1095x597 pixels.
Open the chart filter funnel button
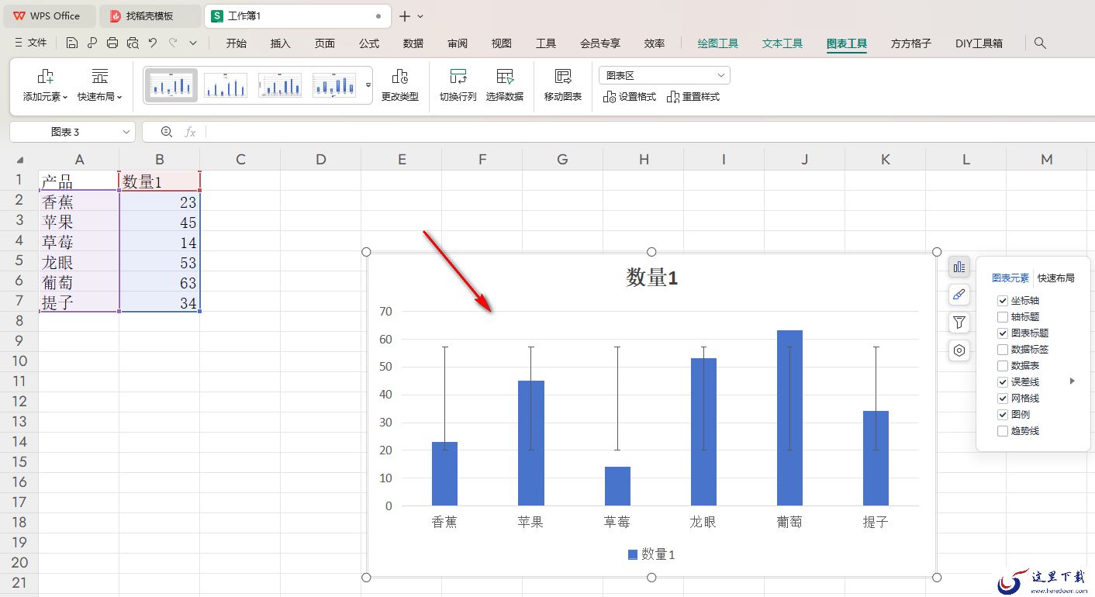(x=959, y=323)
